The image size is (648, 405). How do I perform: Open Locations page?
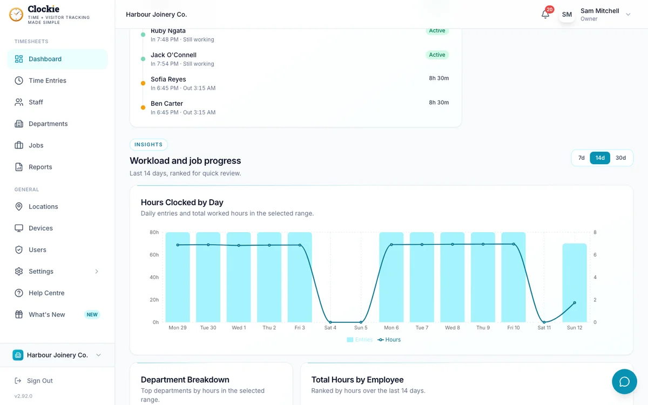(57, 206)
